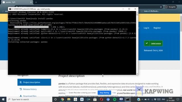Click the 'Project description' heading

click(x=71, y=76)
